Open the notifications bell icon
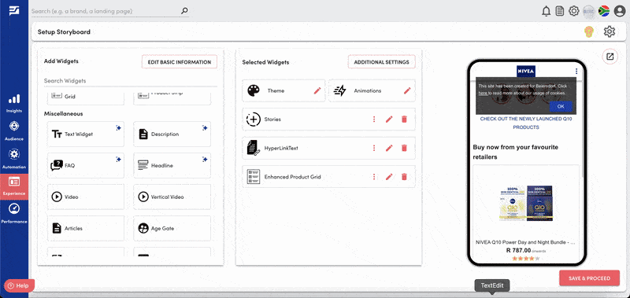The image size is (630, 298). (x=546, y=11)
